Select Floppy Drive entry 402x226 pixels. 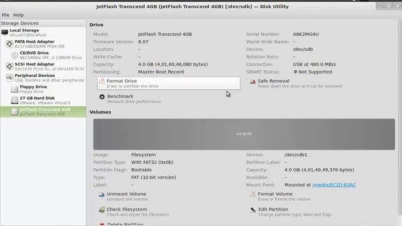pos(43,89)
